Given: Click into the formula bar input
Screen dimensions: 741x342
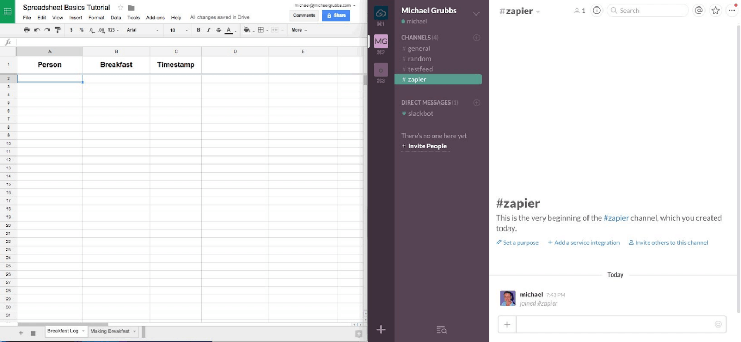Looking at the screenshot, I should (191, 42).
